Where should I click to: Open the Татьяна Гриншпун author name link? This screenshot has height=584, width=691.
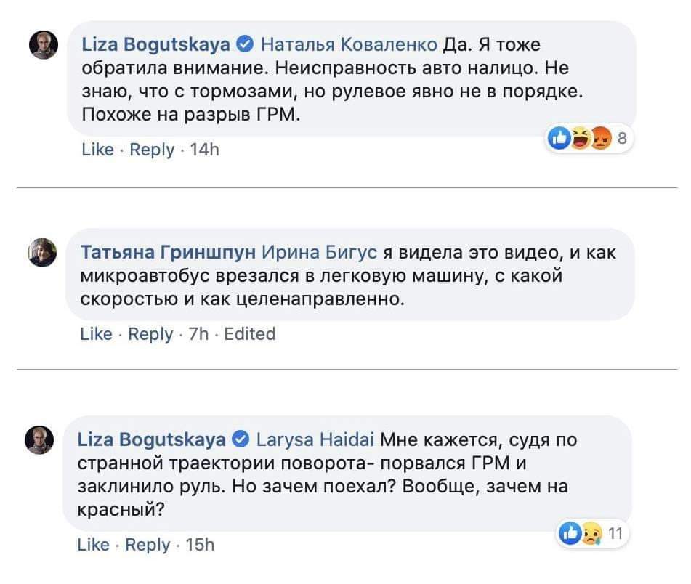pyautogui.click(x=167, y=252)
